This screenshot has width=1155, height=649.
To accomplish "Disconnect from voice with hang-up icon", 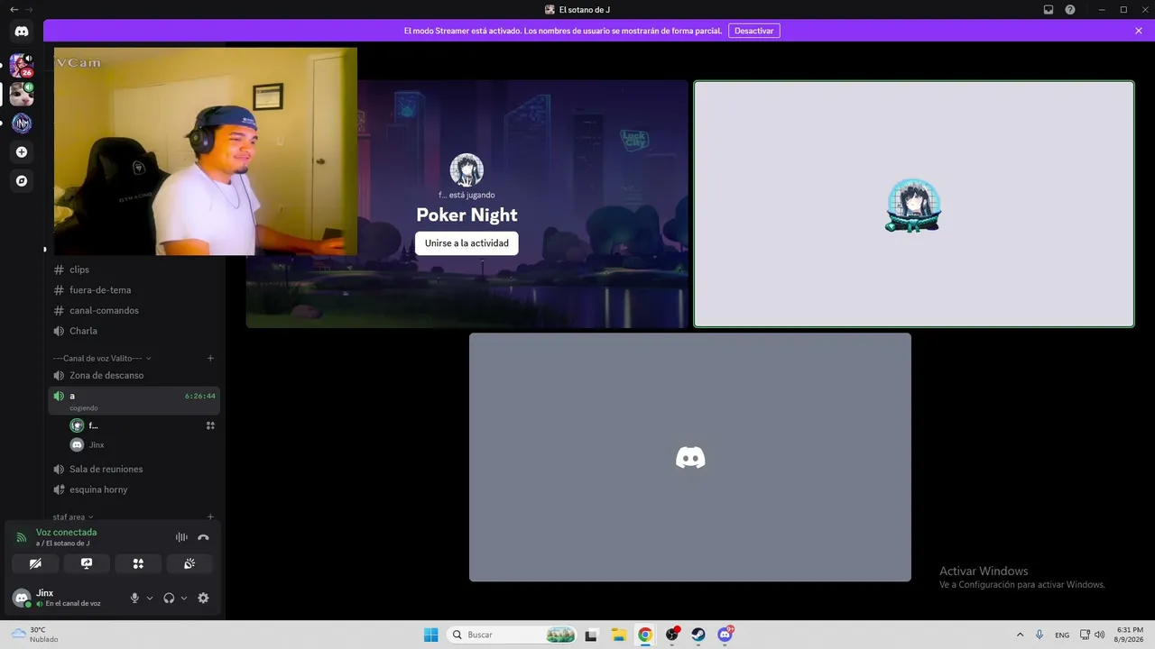I will [203, 537].
